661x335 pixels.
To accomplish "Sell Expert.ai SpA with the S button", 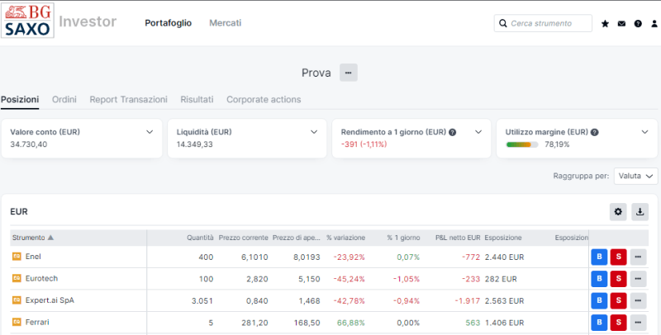I will click(x=618, y=300).
